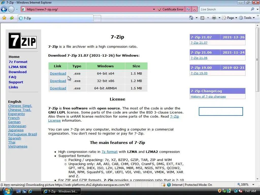Open the Links sidebar page
Screen dimensions: 260x195
(13, 87)
